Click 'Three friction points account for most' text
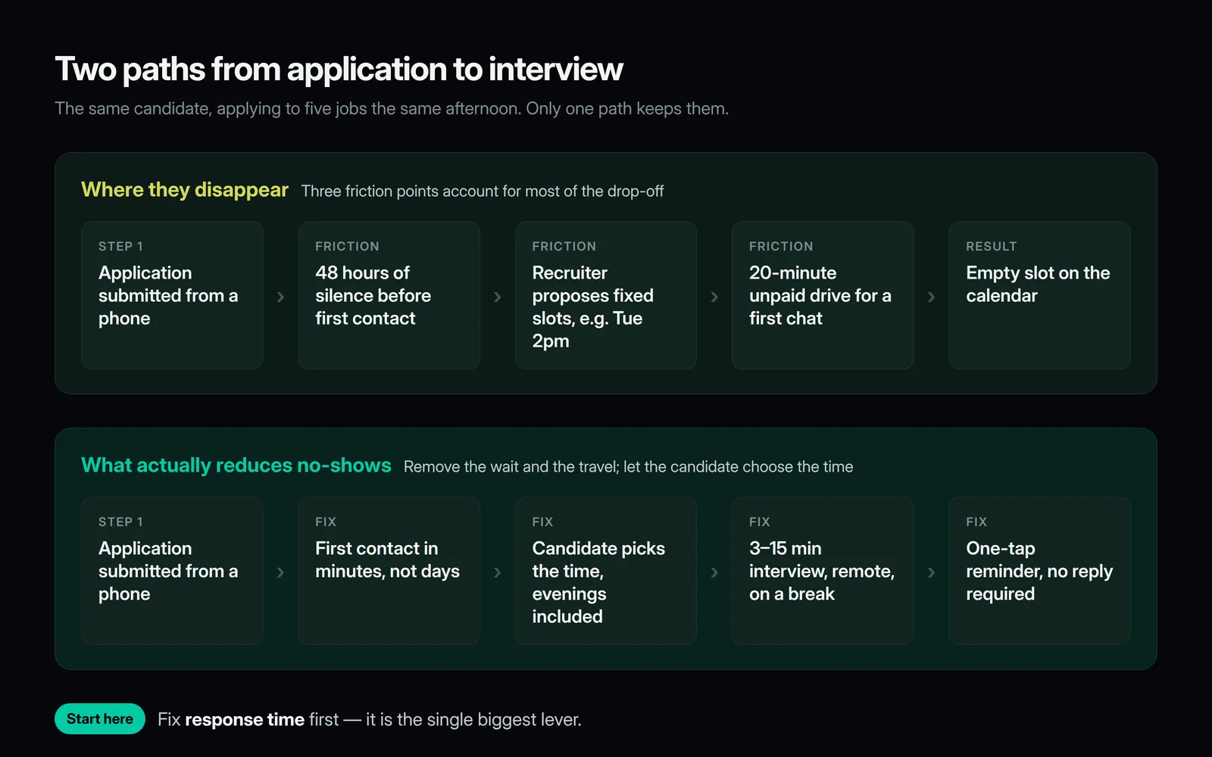Screen dimensions: 1212x757 tap(483, 192)
